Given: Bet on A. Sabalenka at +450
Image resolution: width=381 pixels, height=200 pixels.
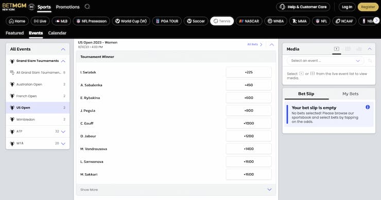Looking at the screenshot, I should point(249,85).
